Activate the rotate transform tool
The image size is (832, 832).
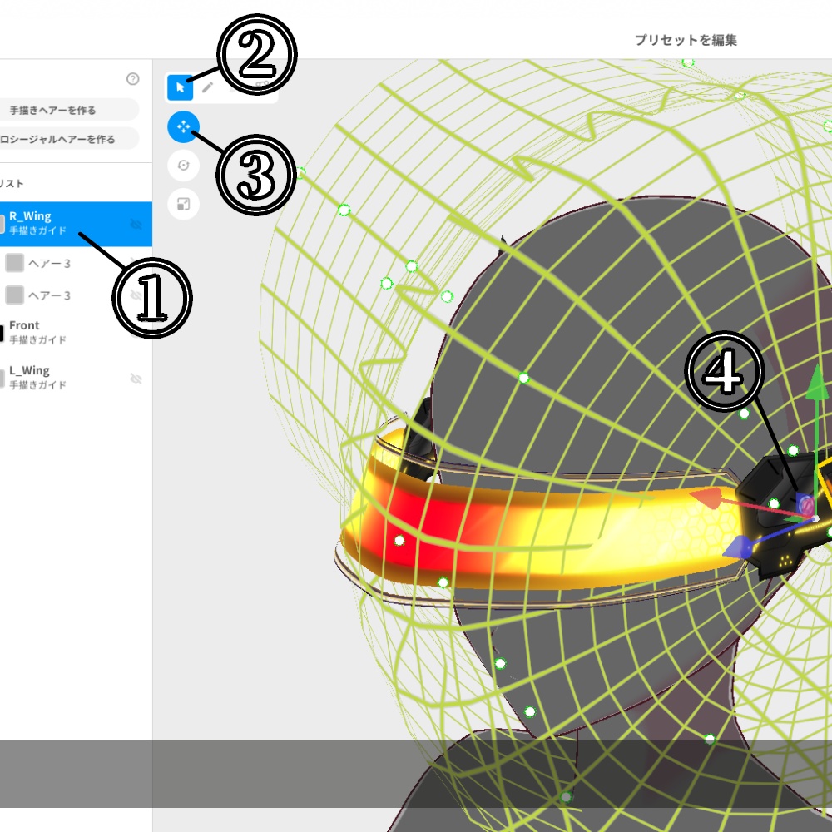click(x=183, y=165)
